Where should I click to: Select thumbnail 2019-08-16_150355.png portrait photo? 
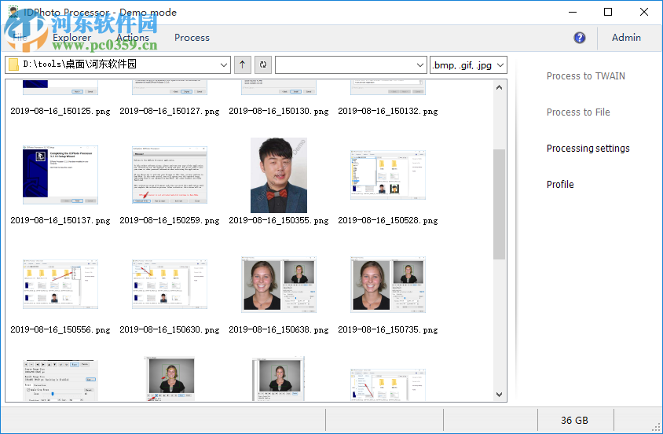(x=279, y=175)
